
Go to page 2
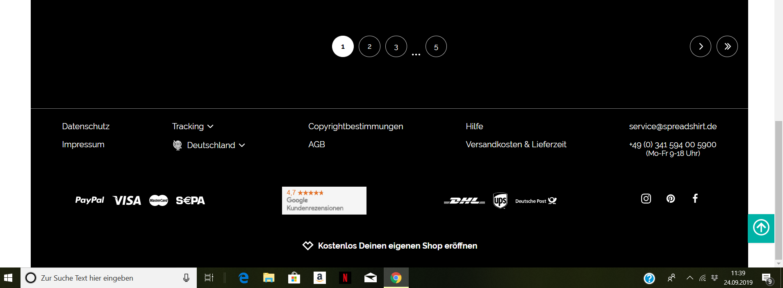click(x=369, y=46)
